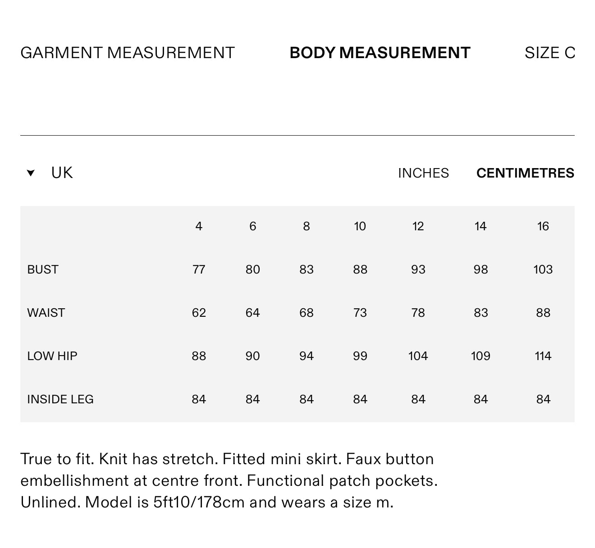Image resolution: width=595 pixels, height=548 pixels.
Task: Click the LOW HIP row label
Action: pyautogui.click(x=52, y=356)
